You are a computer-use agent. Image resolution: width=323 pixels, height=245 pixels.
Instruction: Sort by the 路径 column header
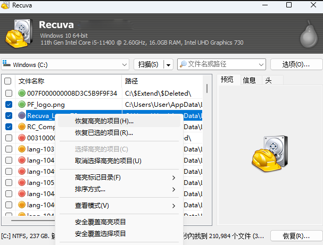pyautogui.click(x=162, y=81)
